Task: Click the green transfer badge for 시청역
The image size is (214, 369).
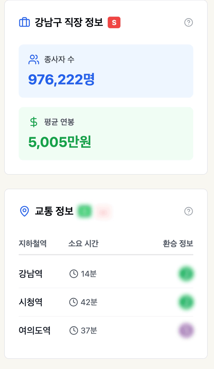Action: point(186,302)
